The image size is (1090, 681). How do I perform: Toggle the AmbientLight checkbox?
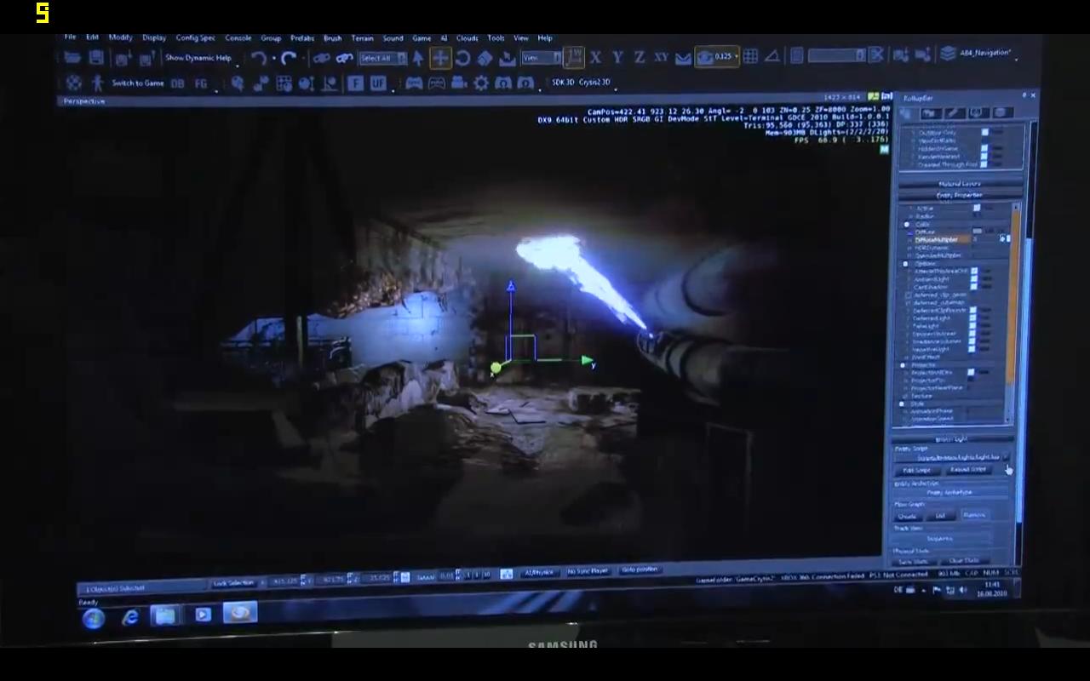974,279
